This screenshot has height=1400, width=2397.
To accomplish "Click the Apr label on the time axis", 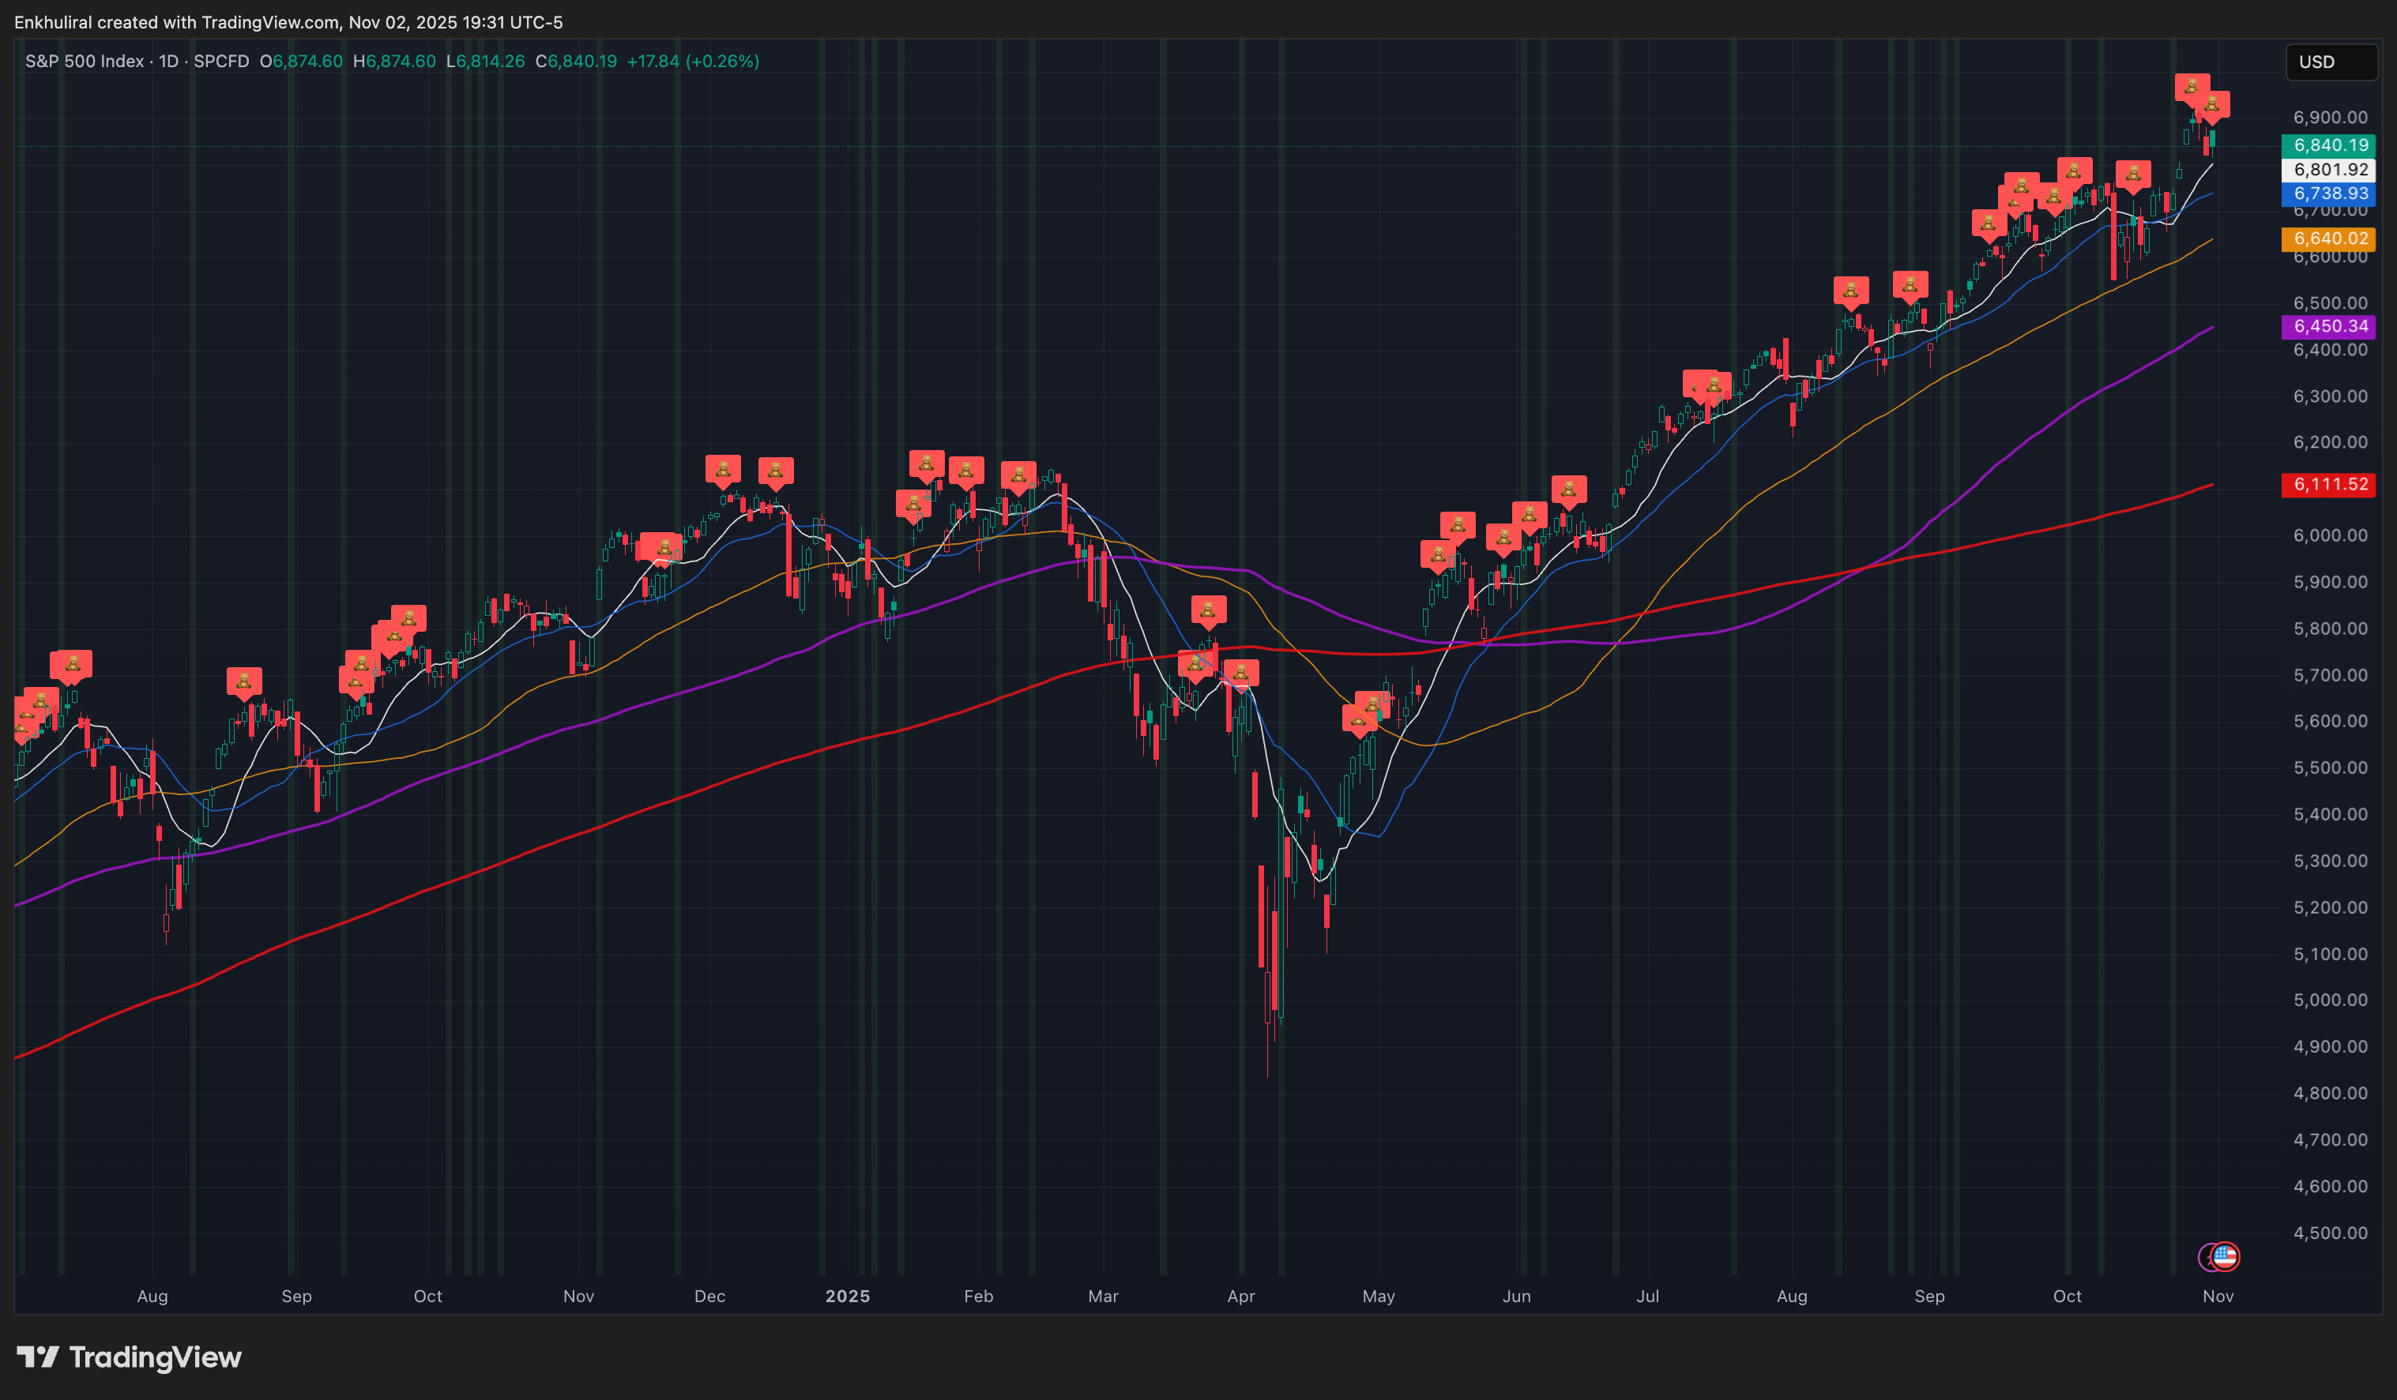I will (1240, 1296).
